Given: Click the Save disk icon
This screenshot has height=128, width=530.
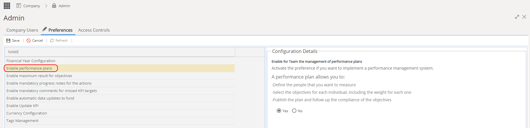Looking at the screenshot, I should [8, 41].
